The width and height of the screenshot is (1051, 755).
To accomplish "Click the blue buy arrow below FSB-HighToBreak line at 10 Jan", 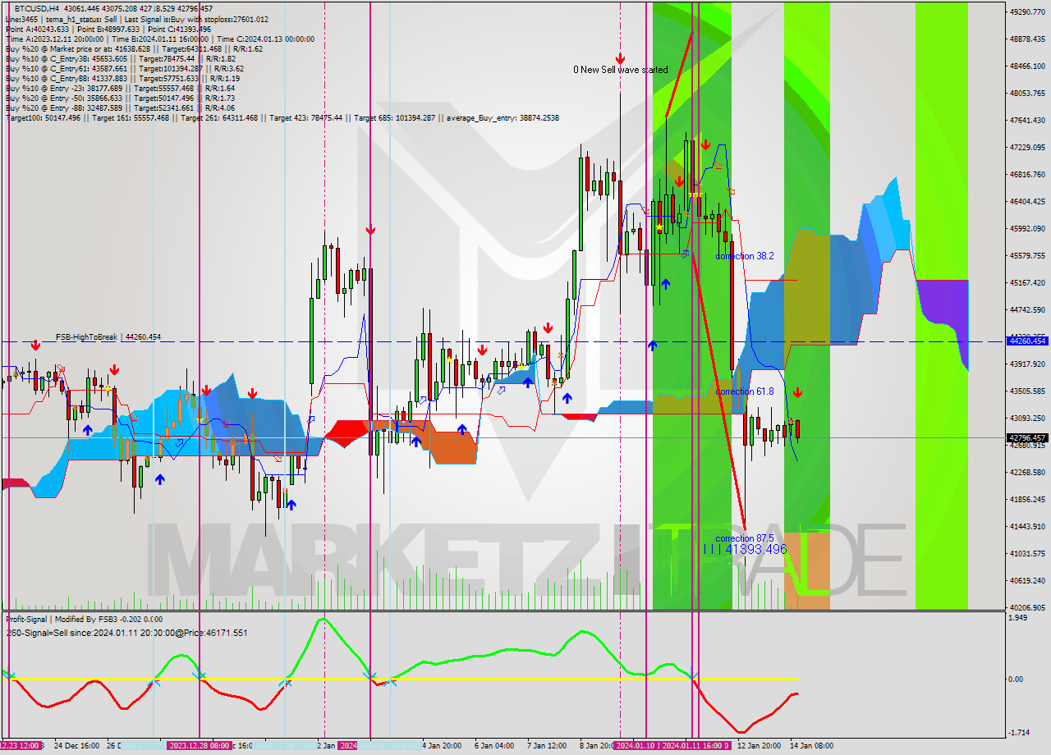I will [652, 345].
